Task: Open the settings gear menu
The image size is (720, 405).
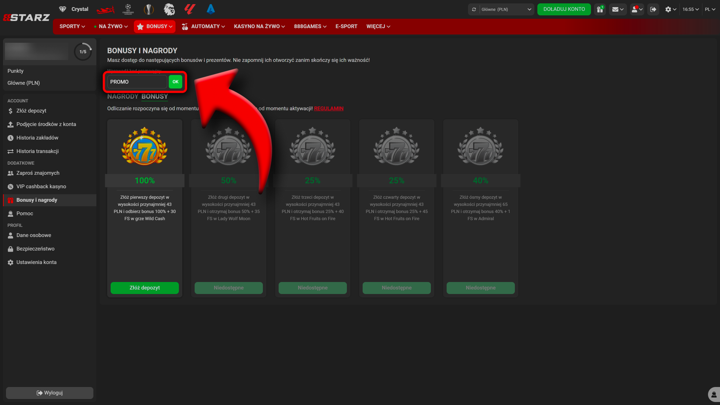Action: (670, 9)
